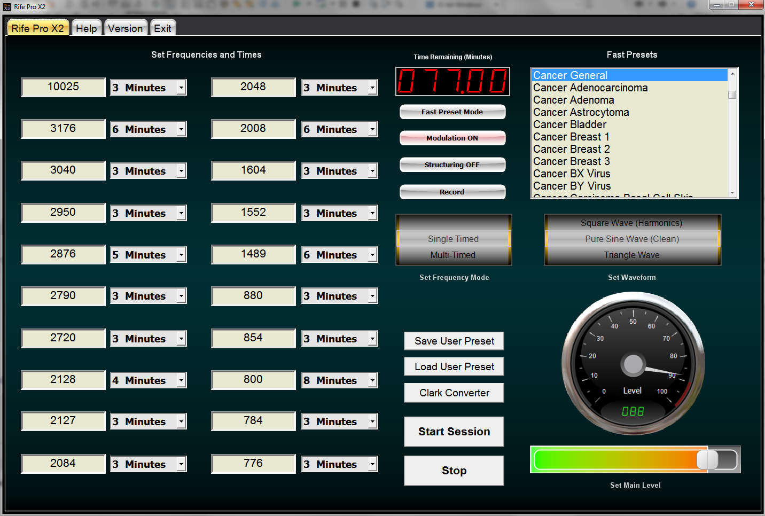Maximize the Rife Pro X2 window
Image resolution: width=765 pixels, height=516 pixels.
point(731,5)
